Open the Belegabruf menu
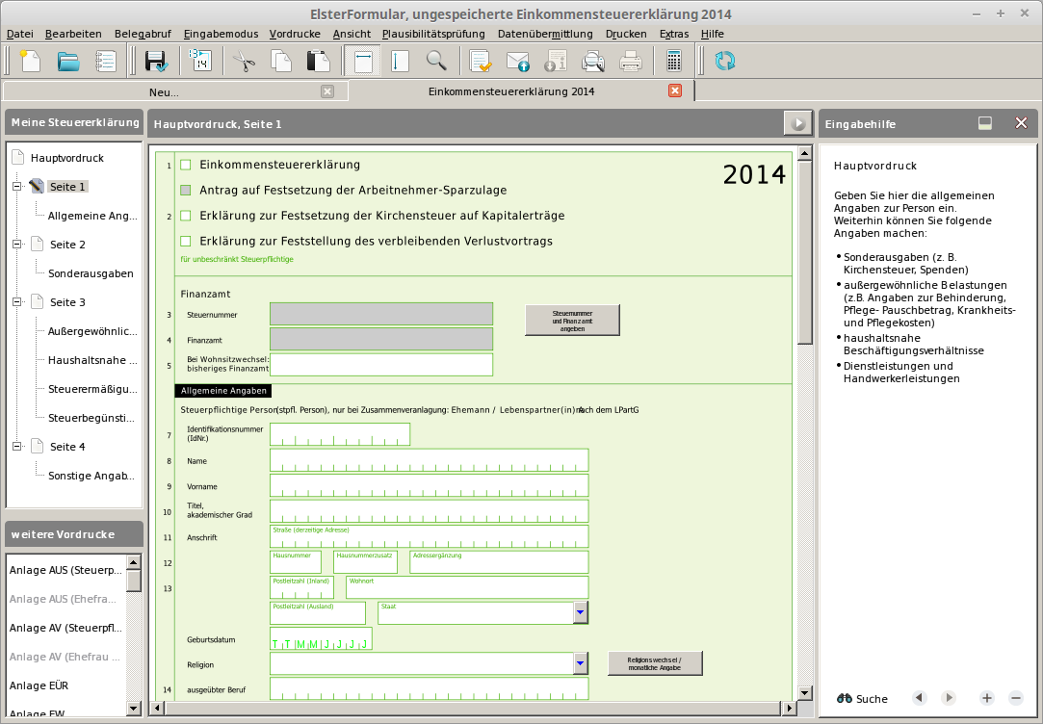Viewport: 1043px width, 724px height. pos(143,34)
